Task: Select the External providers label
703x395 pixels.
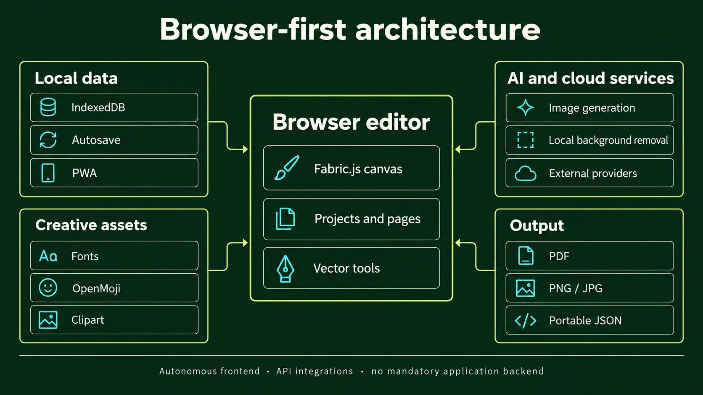Action: pyautogui.click(x=593, y=173)
